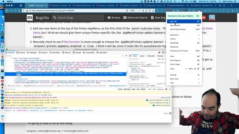The height and width of the screenshot is (134, 239).
Task: Expand the History submenu
Action: pos(184,39)
